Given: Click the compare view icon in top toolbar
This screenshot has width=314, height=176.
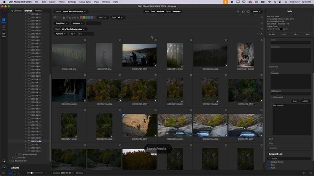Looking at the screenshot, I should (243, 12).
